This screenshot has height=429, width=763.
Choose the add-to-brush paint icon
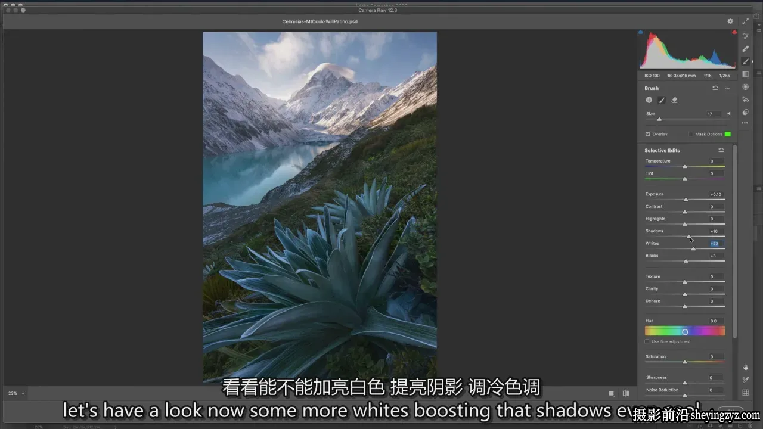(x=662, y=100)
